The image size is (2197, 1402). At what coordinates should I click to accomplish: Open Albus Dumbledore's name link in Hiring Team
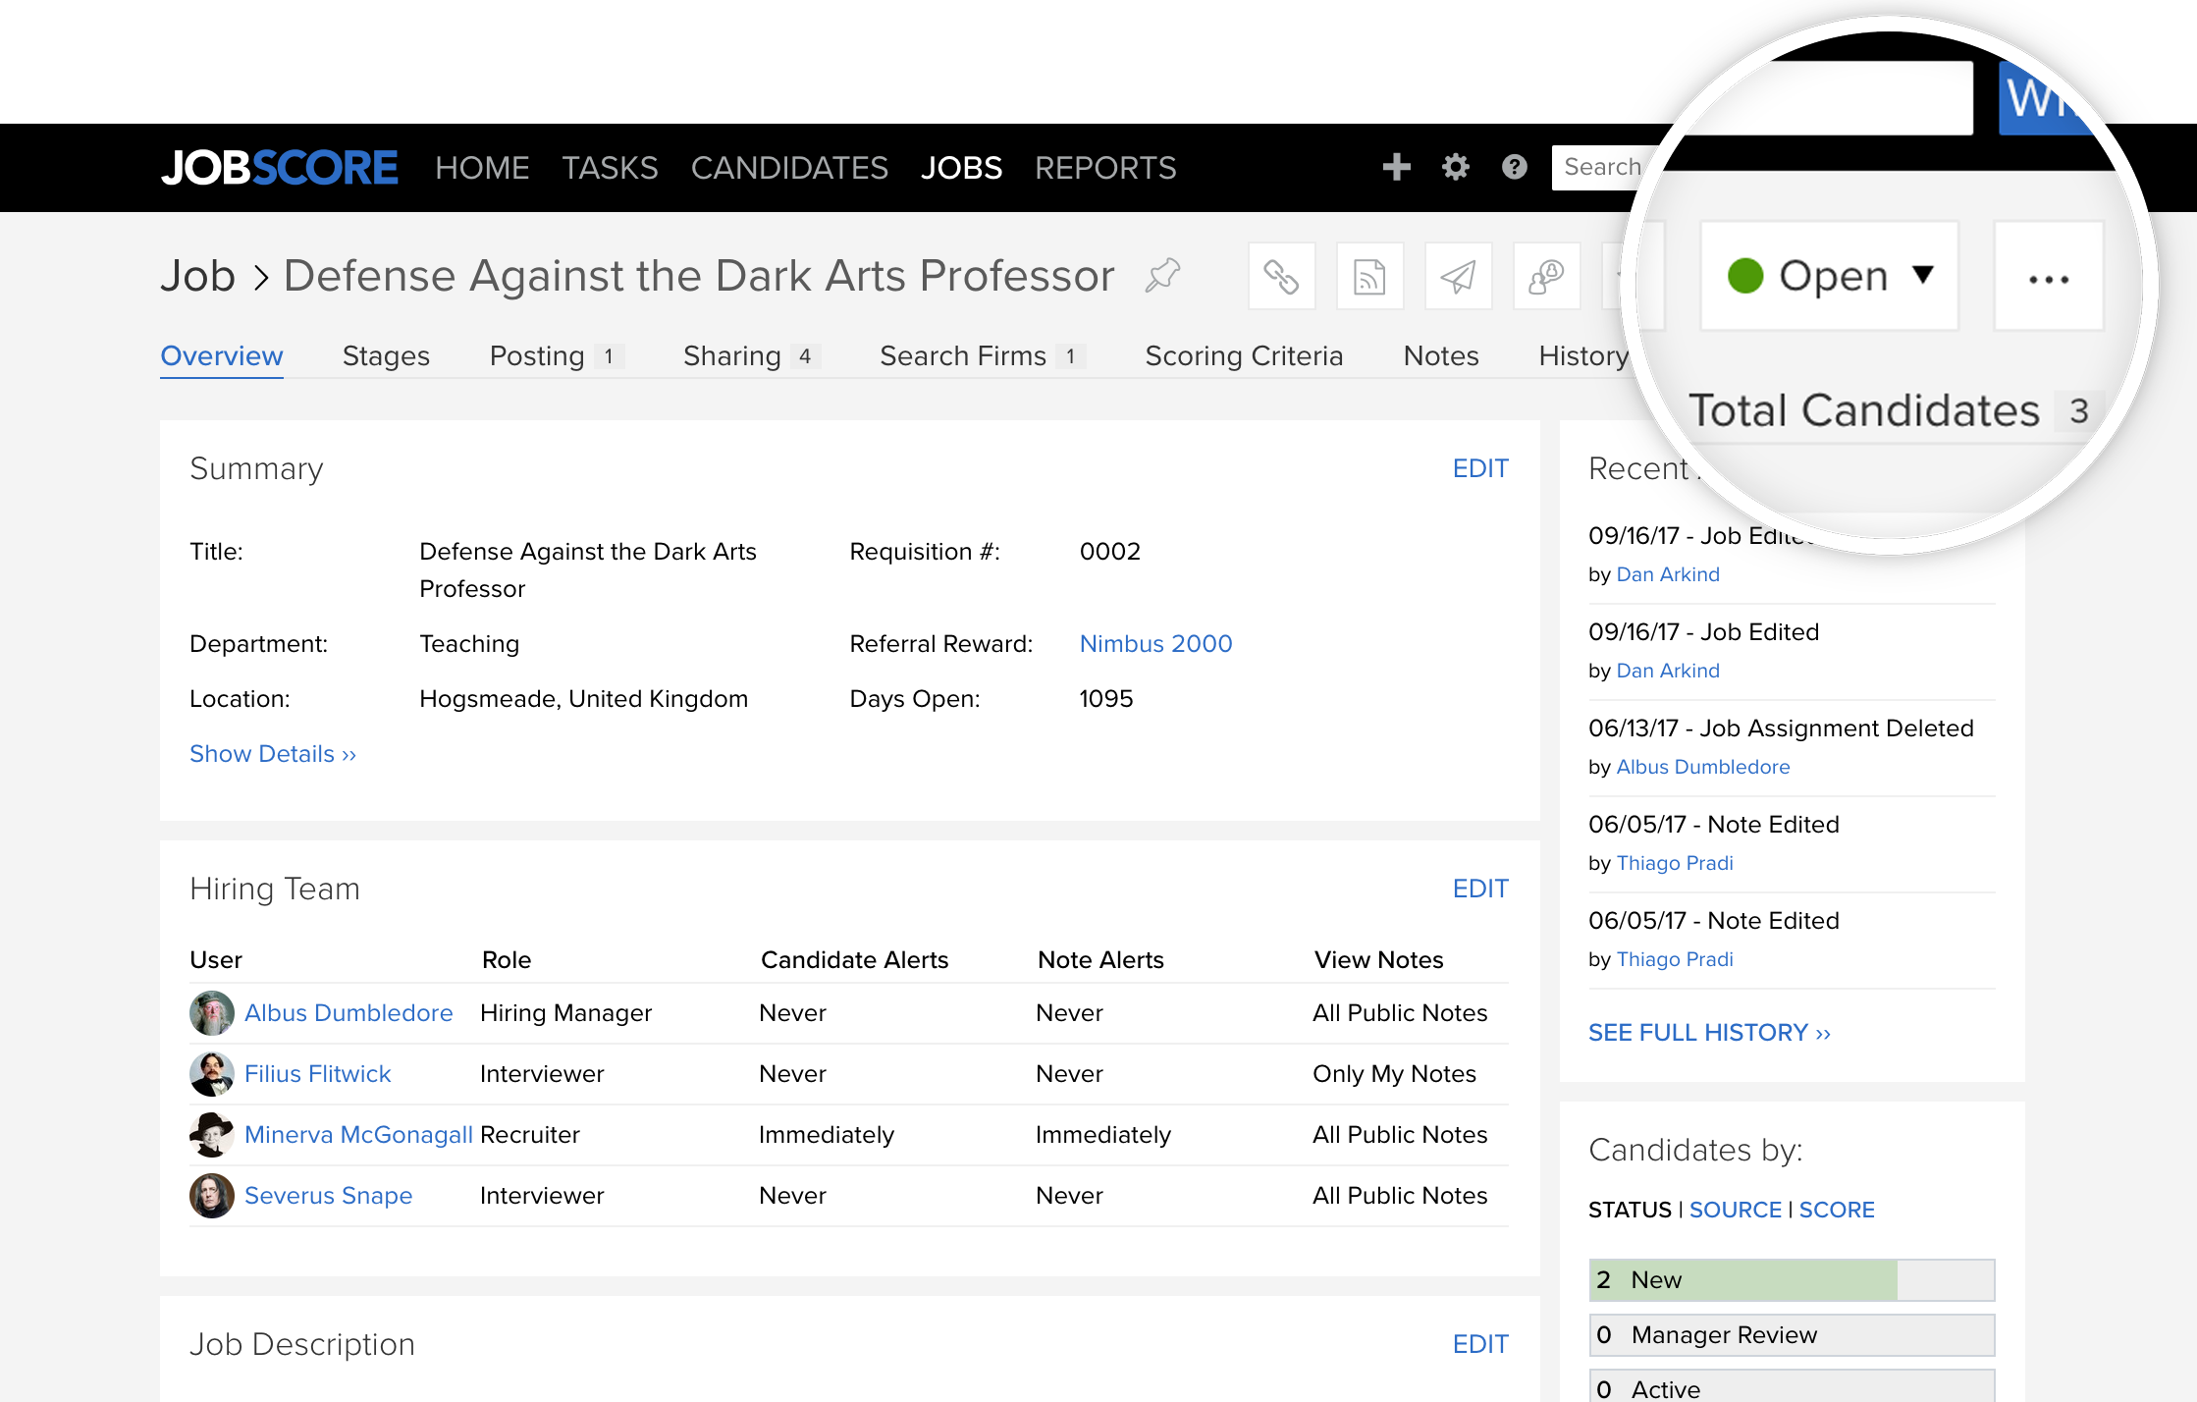[348, 1013]
